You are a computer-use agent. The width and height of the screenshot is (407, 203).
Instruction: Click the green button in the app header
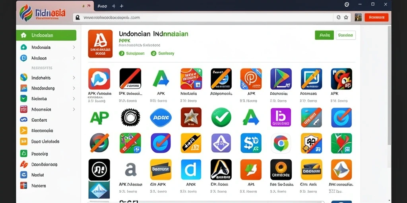point(324,35)
